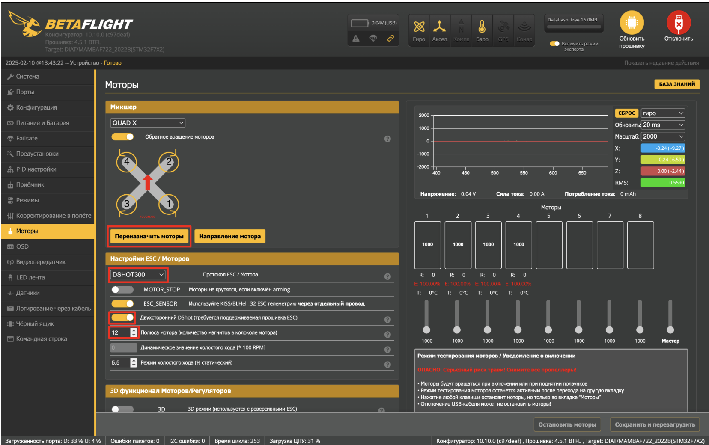Switch to PID настройки tab

tap(36, 169)
